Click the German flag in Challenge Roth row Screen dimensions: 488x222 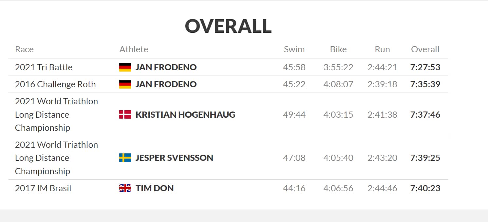tap(125, 84)
